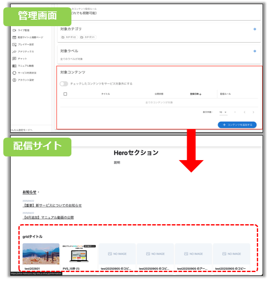
Task: Sort by 登録日時 column header
Action: (x=195, y=94)
